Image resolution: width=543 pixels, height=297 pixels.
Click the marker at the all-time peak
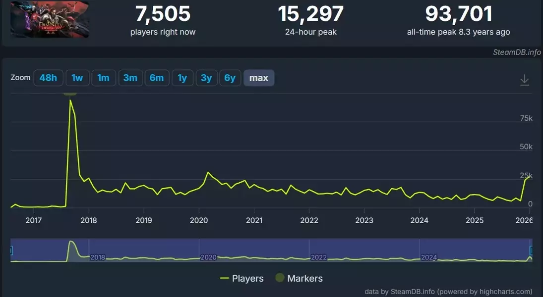click(70, 93)
